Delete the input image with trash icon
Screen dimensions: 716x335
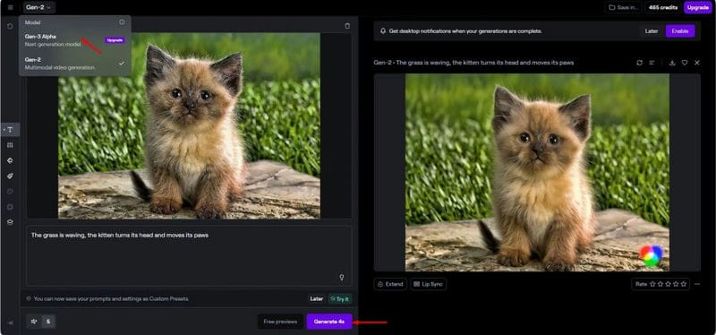click(347, 26)
